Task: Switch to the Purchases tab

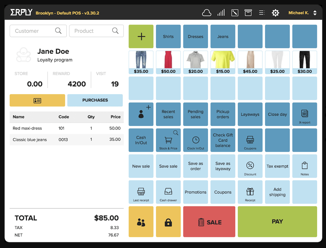Action: click(95, 100)
